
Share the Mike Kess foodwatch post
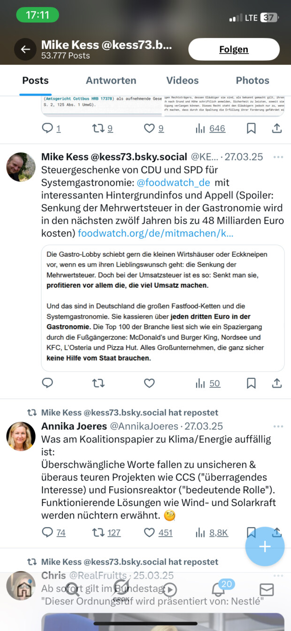pyautogui.click(x=277, y=383)
